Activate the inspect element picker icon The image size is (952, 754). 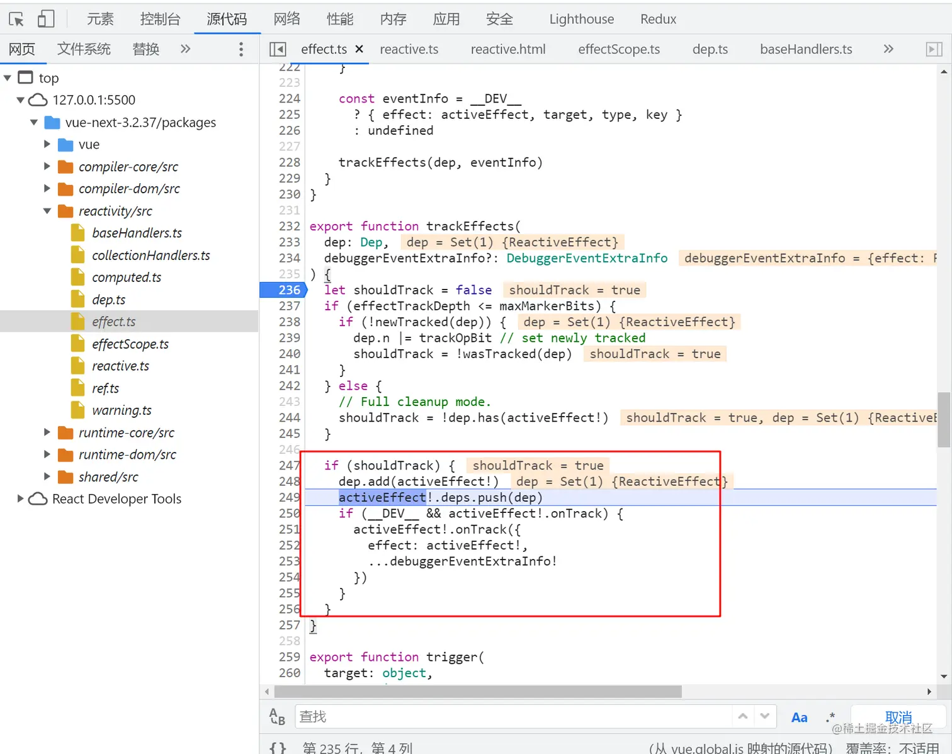(16, 19)
